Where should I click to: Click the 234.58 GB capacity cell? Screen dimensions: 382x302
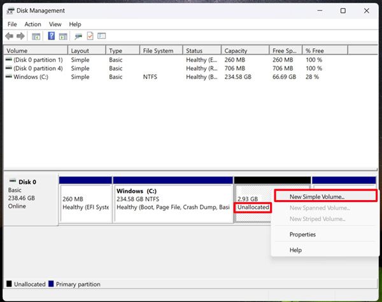coord(237,77)
